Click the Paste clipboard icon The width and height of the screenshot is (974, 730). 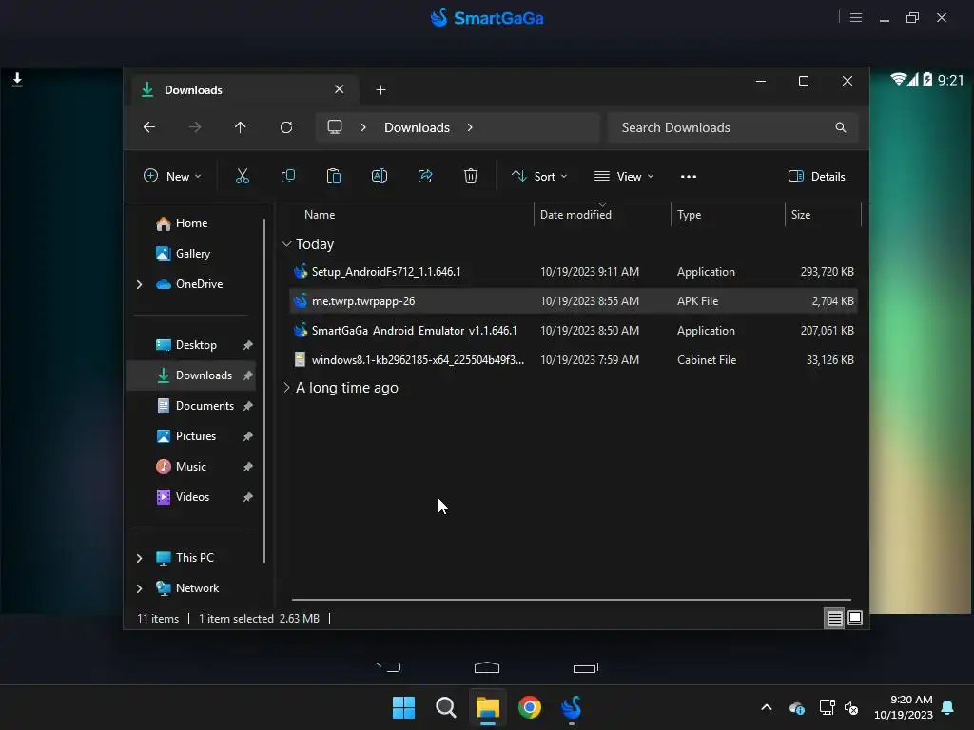(334, 176)
